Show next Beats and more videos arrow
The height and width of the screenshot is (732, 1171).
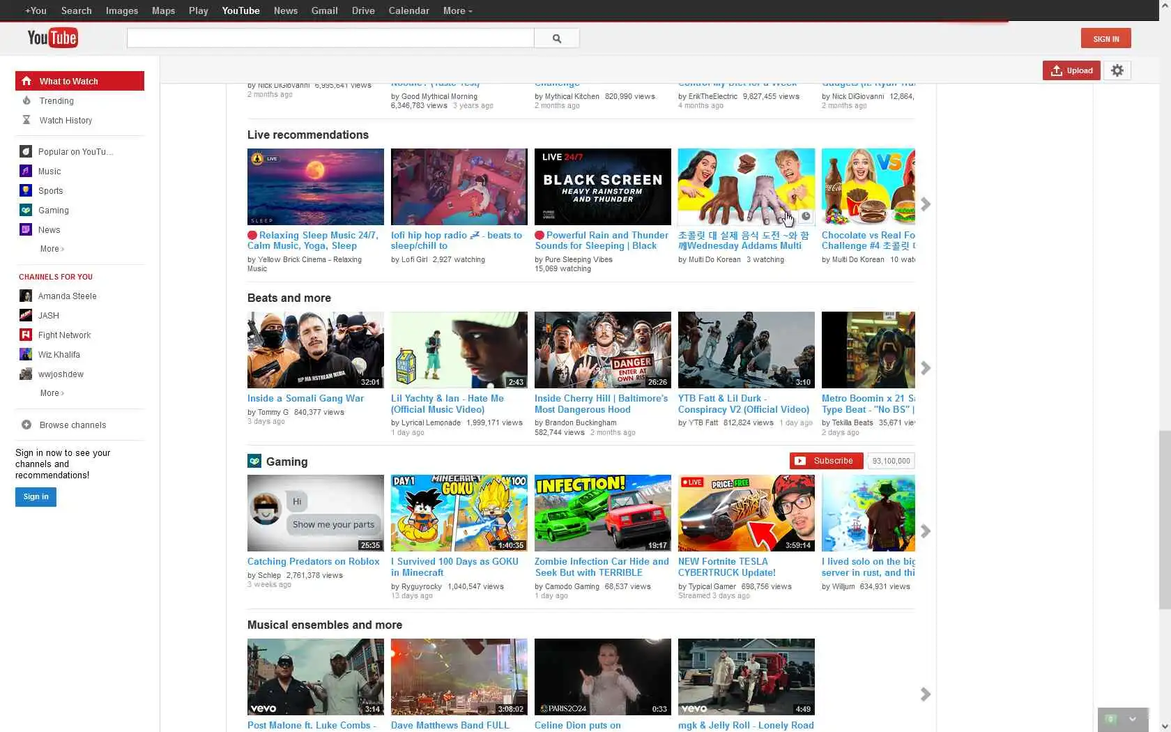(926, 367)
